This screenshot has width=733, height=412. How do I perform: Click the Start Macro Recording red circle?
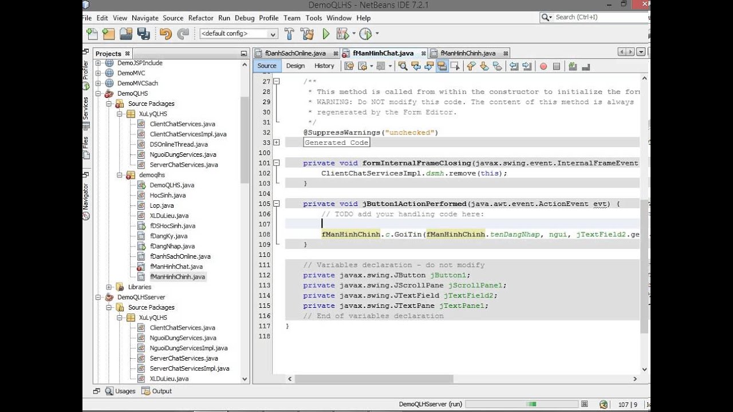point(543,66)
